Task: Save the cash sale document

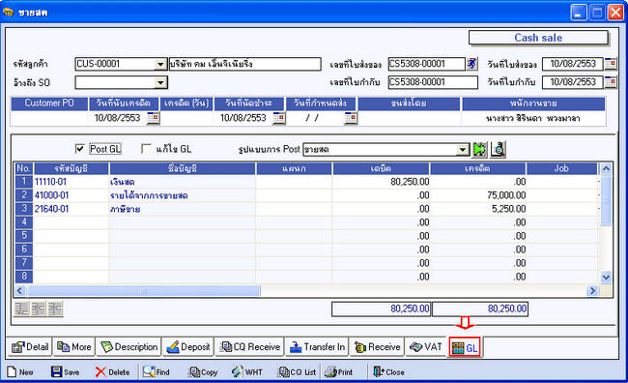Action: 66,372
